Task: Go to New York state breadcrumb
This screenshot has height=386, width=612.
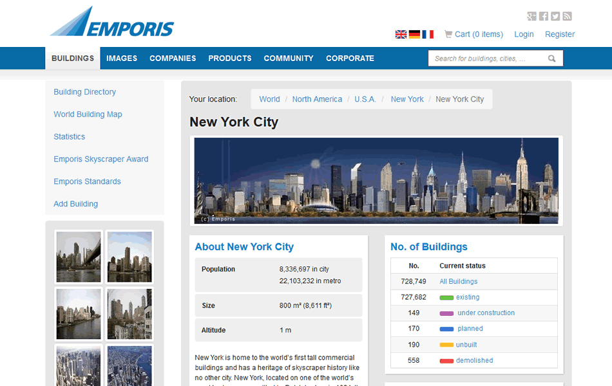Action: (407, 99)
